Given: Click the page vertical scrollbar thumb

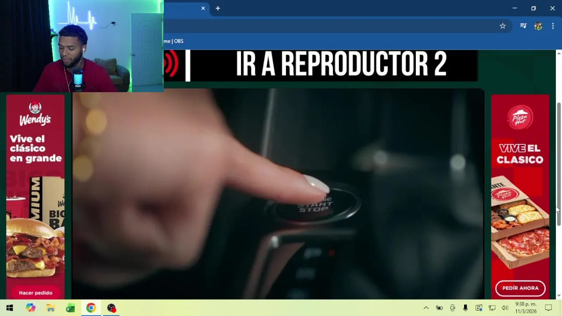Looking at the screenshot, I should point(558,165).
